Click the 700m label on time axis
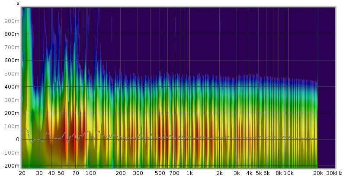The image size is (346, 178). pyautogui.click(x=12, y=48)
